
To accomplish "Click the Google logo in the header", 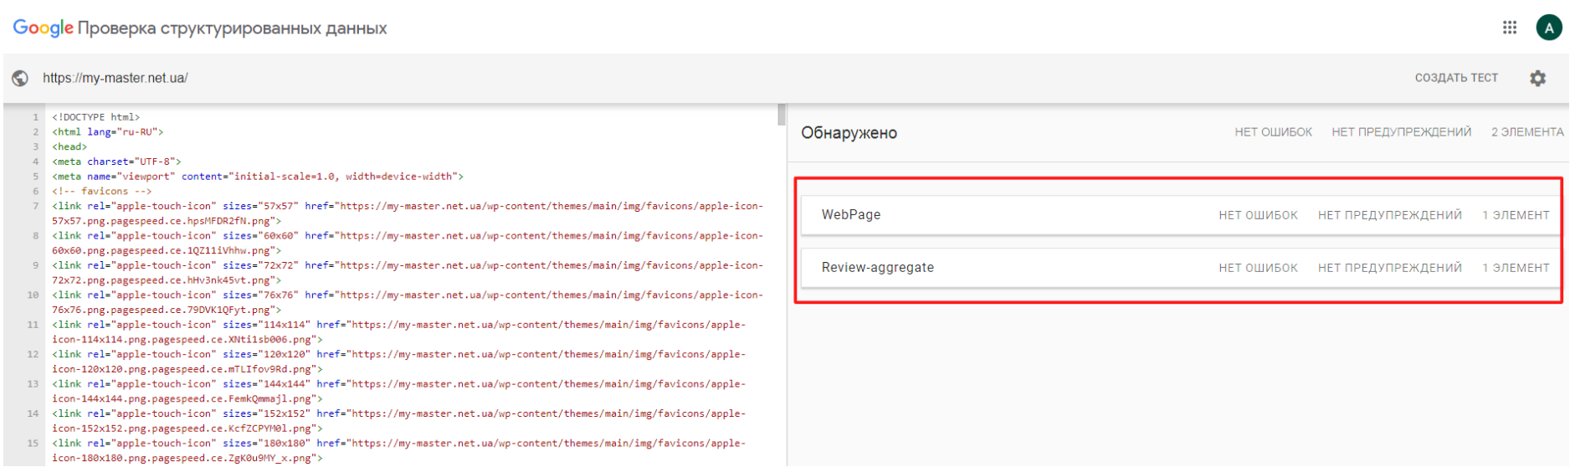I will [x=43, y=28].
